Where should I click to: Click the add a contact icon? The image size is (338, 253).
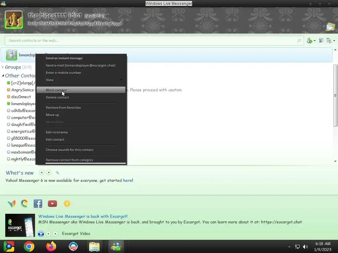click(309, 41)
